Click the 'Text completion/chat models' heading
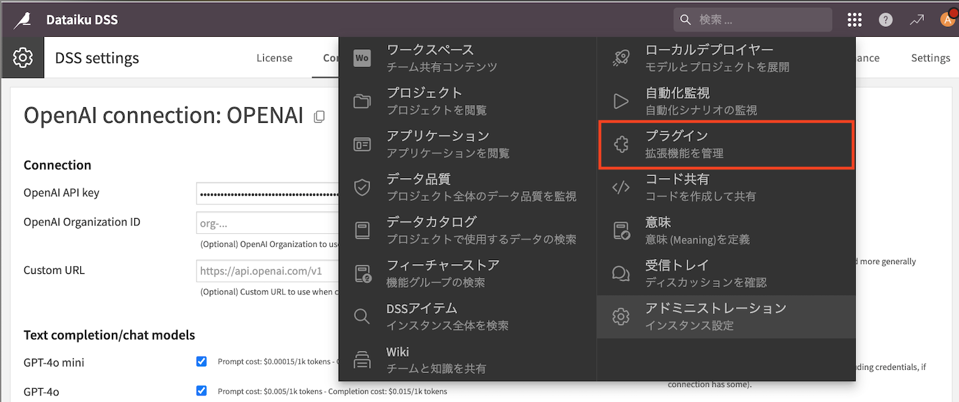Viewport: 959px width, 402px height. coord(109,335)
